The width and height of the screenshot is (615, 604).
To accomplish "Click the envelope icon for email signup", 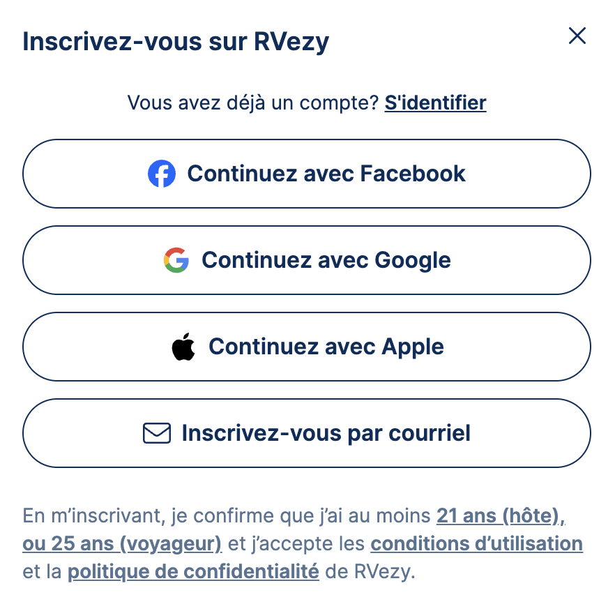I will pos(157,433).
